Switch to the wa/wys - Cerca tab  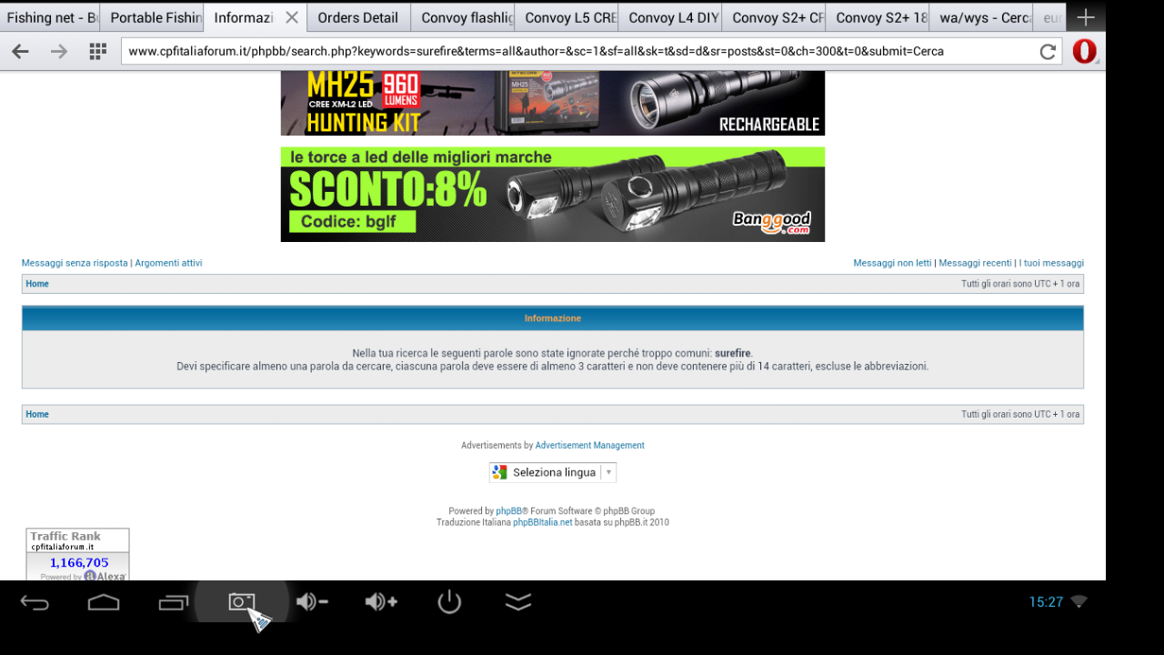tap(980, 17)
